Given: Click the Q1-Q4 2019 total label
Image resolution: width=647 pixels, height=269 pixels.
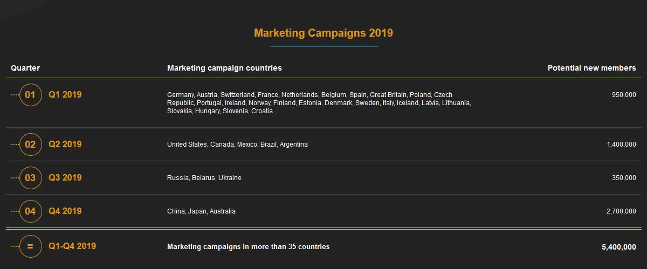Looking at the screenshot, I should click(72, 246).
